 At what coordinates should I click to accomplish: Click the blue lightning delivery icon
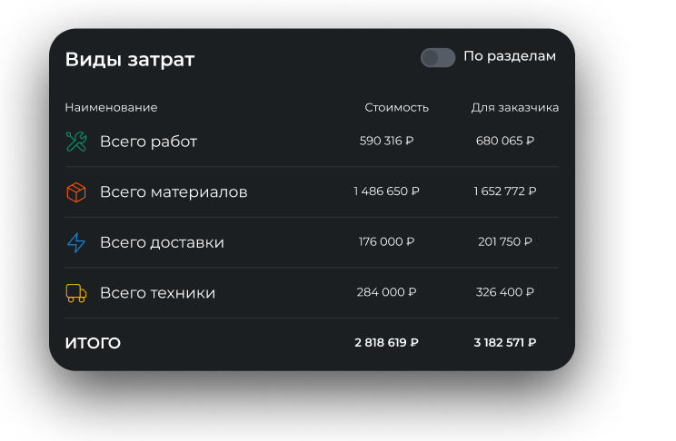(x=76, y=242)
